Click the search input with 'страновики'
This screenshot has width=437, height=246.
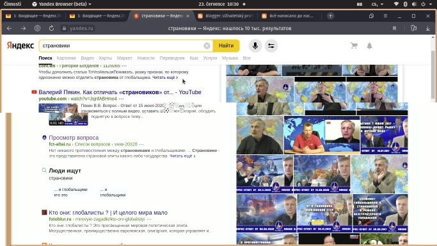pos(123,45)
